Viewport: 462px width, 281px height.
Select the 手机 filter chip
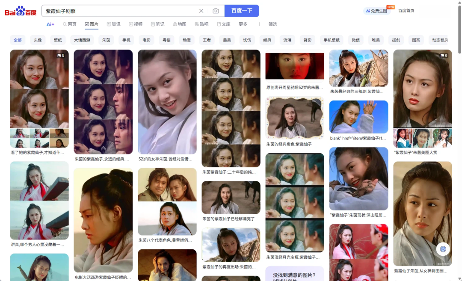coord(126,40)
